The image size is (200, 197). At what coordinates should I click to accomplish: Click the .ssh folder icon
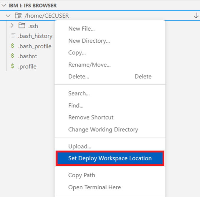click(22, 26)
